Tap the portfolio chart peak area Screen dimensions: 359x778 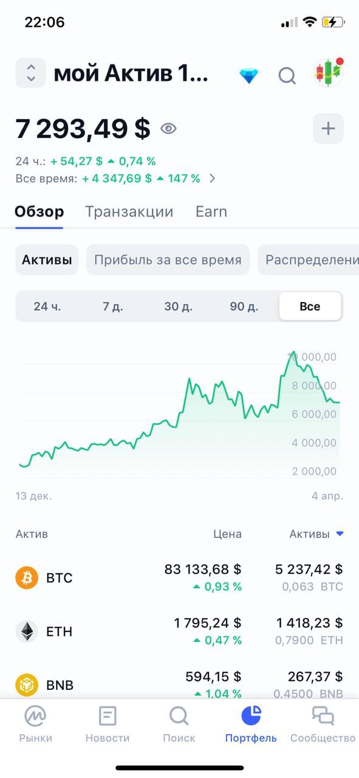(x=293, y=354)
